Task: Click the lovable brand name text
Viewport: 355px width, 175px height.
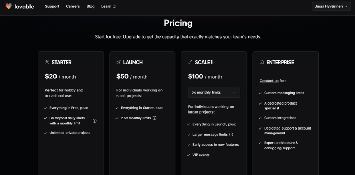Action: point(24,6)
